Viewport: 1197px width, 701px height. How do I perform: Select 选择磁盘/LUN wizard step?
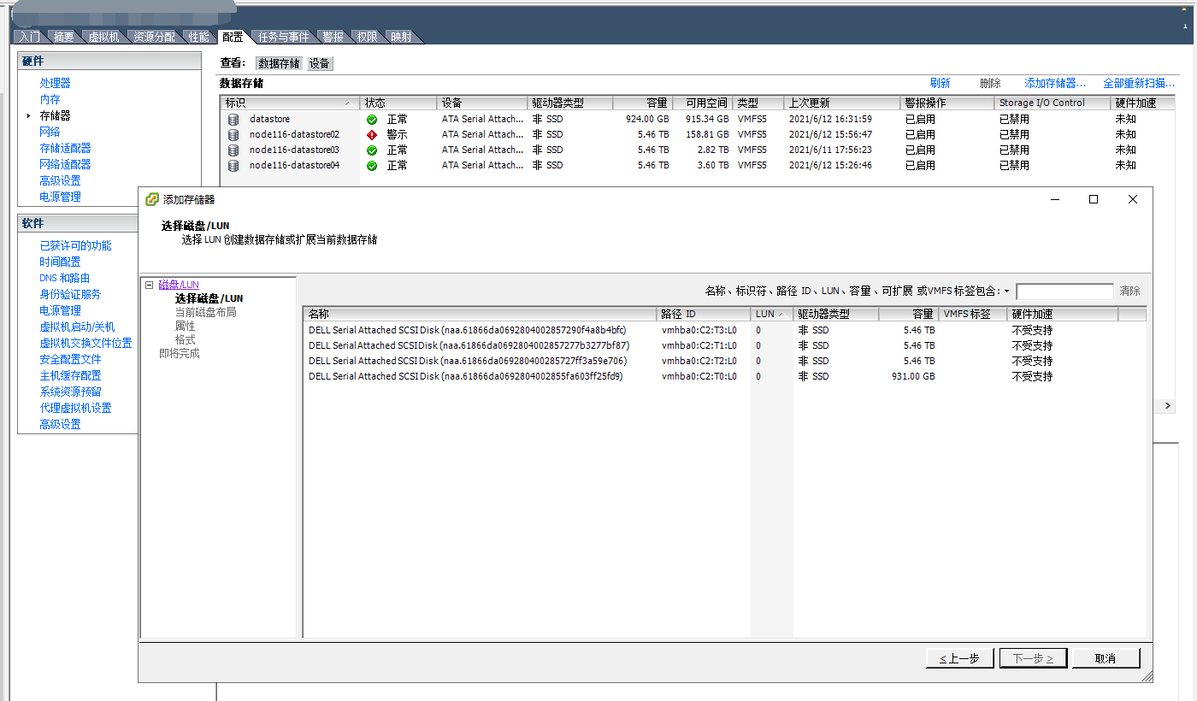pyautogui.click(x=209, y=298)
